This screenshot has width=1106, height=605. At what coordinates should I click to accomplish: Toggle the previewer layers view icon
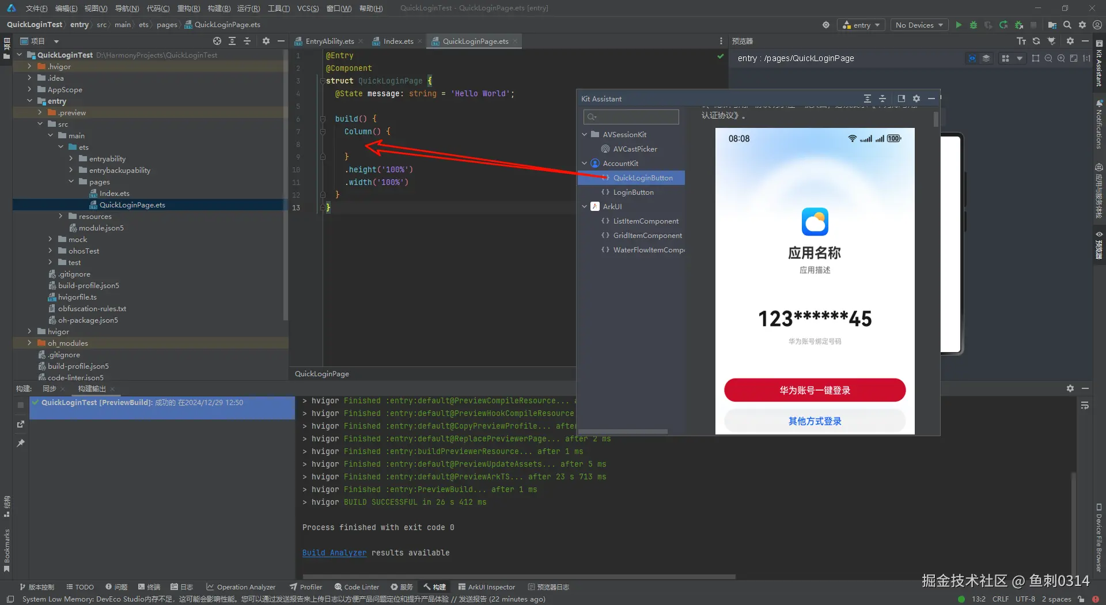(x=986, y=58)
